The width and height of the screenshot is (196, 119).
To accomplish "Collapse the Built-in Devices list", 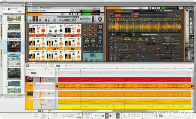I will (x=4, y=14).
